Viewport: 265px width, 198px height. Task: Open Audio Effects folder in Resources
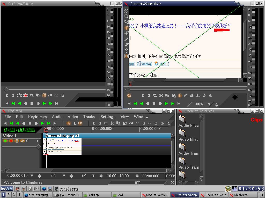coord(188,121)
